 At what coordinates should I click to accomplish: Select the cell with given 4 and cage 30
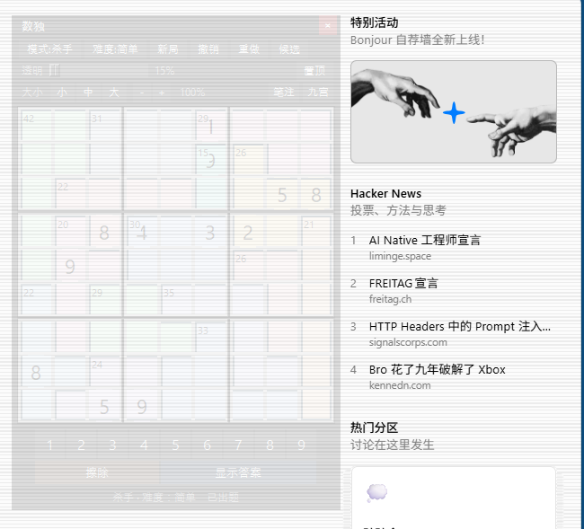(x=142, y=233)
